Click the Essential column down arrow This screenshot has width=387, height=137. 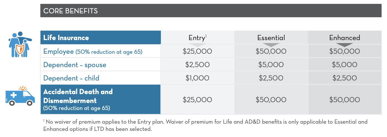[x=271, y=45]
